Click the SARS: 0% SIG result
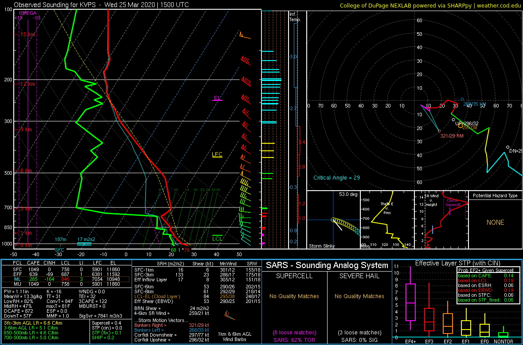The image size is (523, 345). pyautogui.click(x=359, y=339)
